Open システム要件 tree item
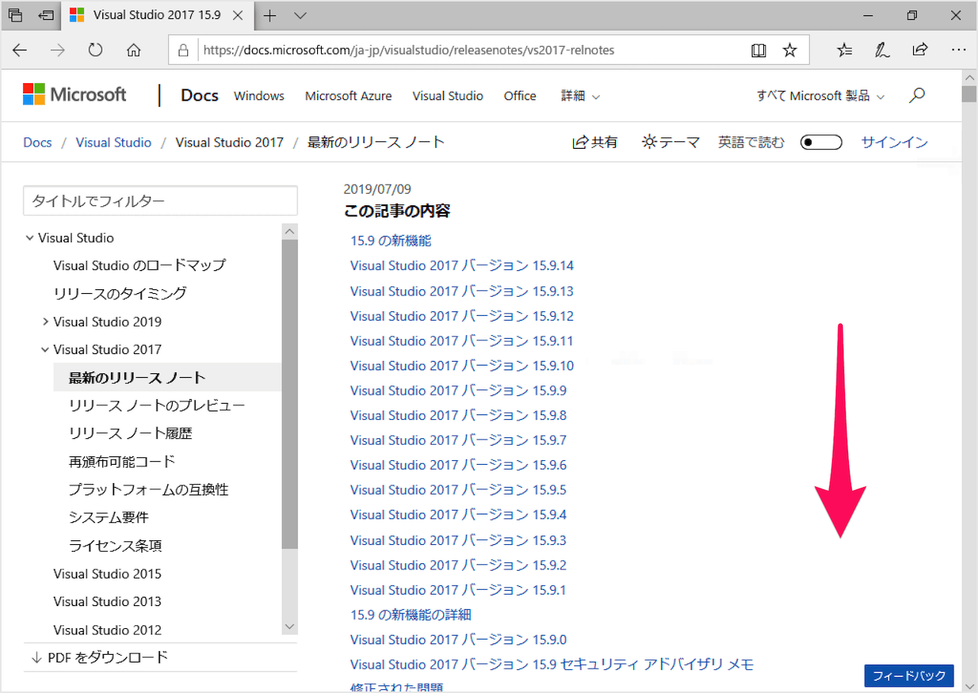Screen dimensions: 978x693 click(108, 517)
